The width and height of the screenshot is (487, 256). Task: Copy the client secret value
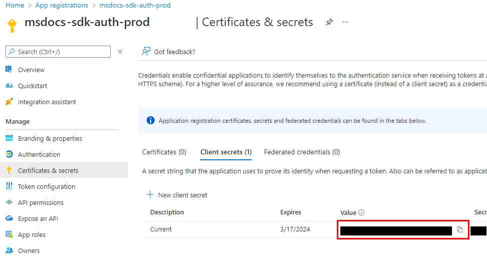[x=460, y=229]
